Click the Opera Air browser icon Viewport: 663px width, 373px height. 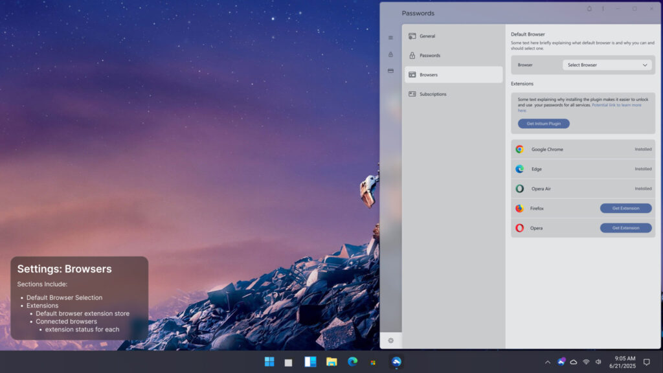(521, 188)
